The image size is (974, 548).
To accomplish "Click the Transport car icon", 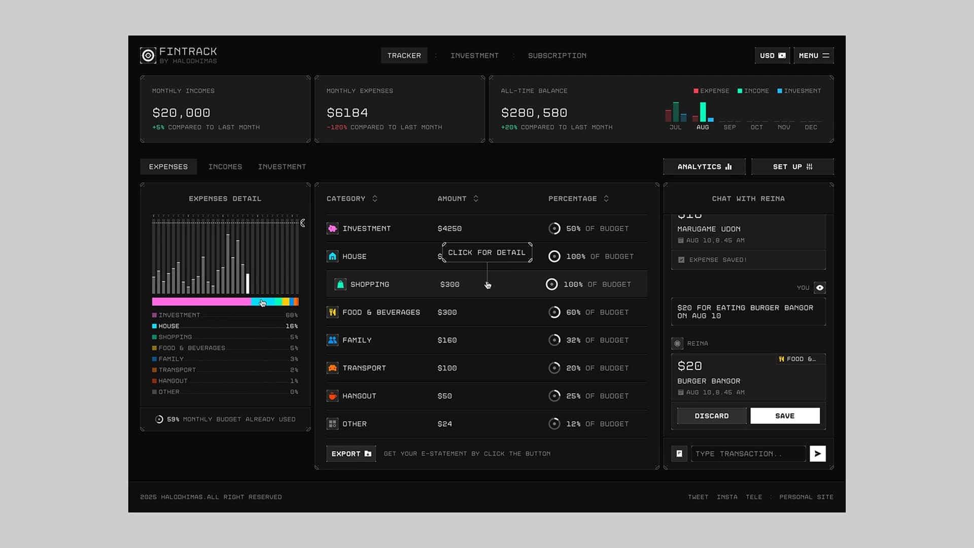I will click(x=332, y=368).
